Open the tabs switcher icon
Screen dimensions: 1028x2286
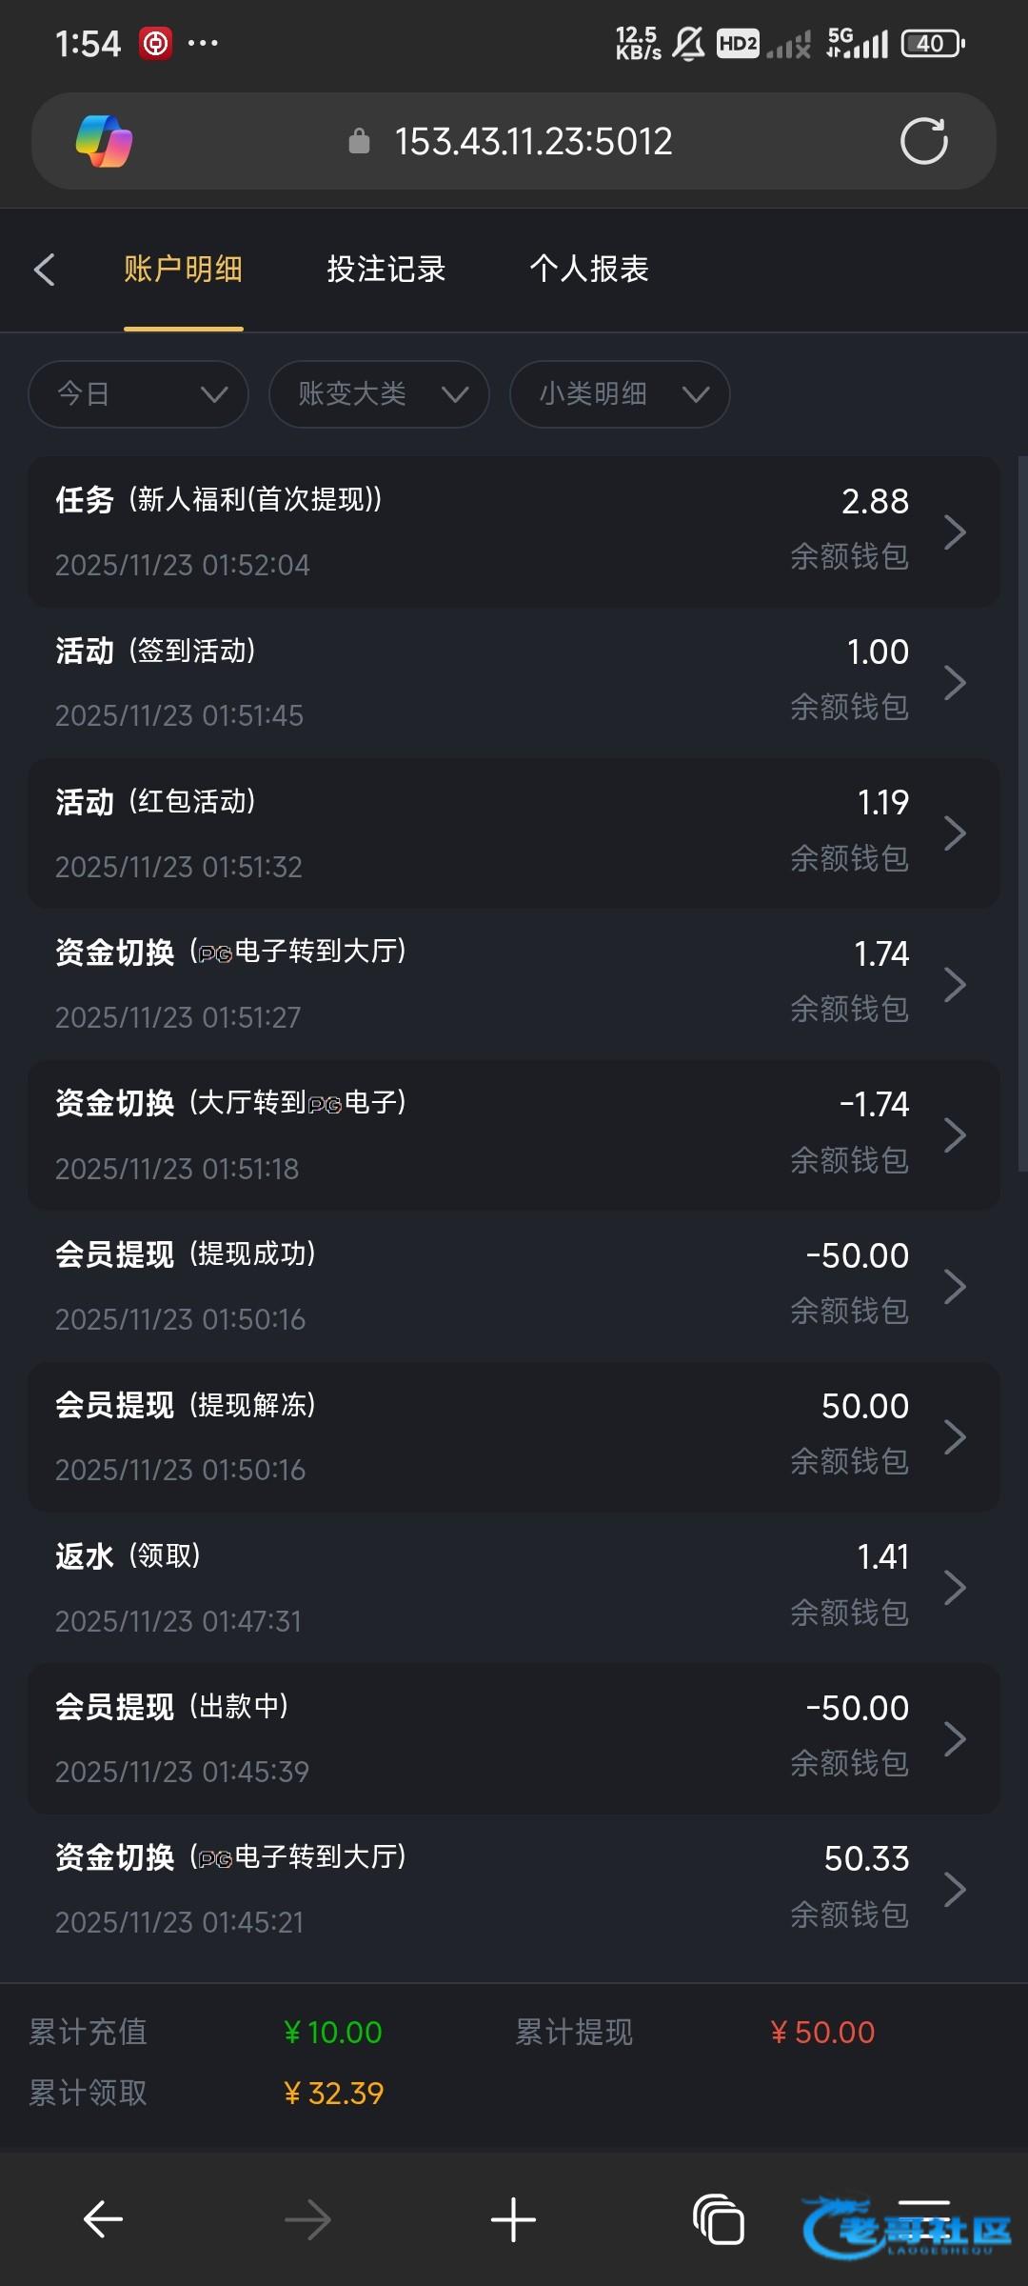(719, 2219)
